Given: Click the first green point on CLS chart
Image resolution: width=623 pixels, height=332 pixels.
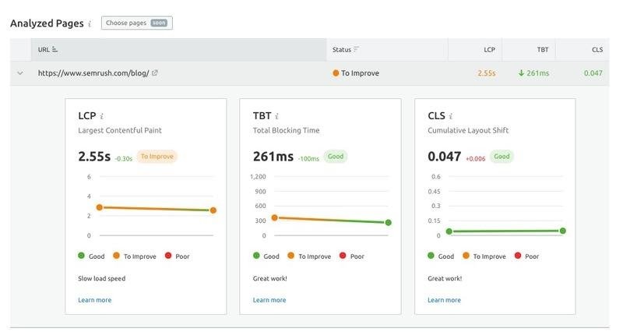Looking at the screenshot, I should click(449, 231).
